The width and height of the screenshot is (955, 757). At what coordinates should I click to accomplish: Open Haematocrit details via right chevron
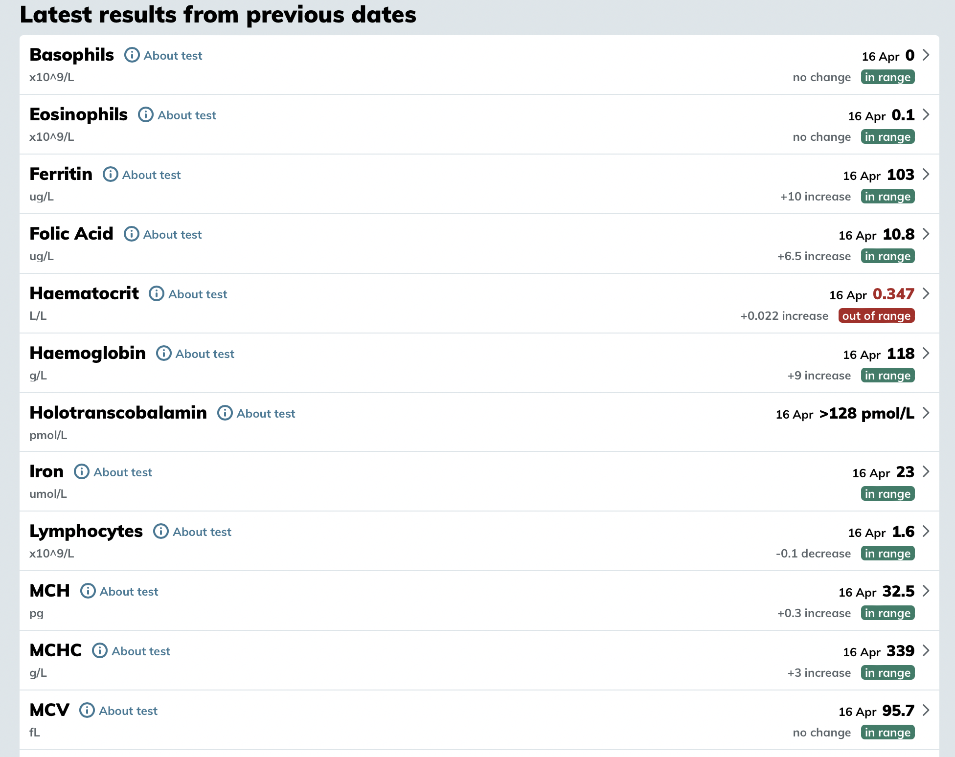point(926,293)
